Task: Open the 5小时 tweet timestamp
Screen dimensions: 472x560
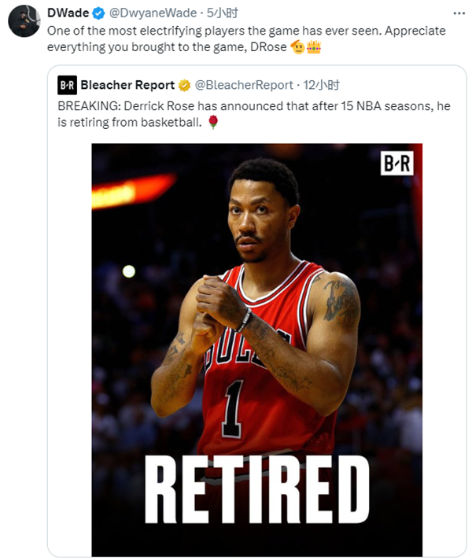Action: (223, 13)
